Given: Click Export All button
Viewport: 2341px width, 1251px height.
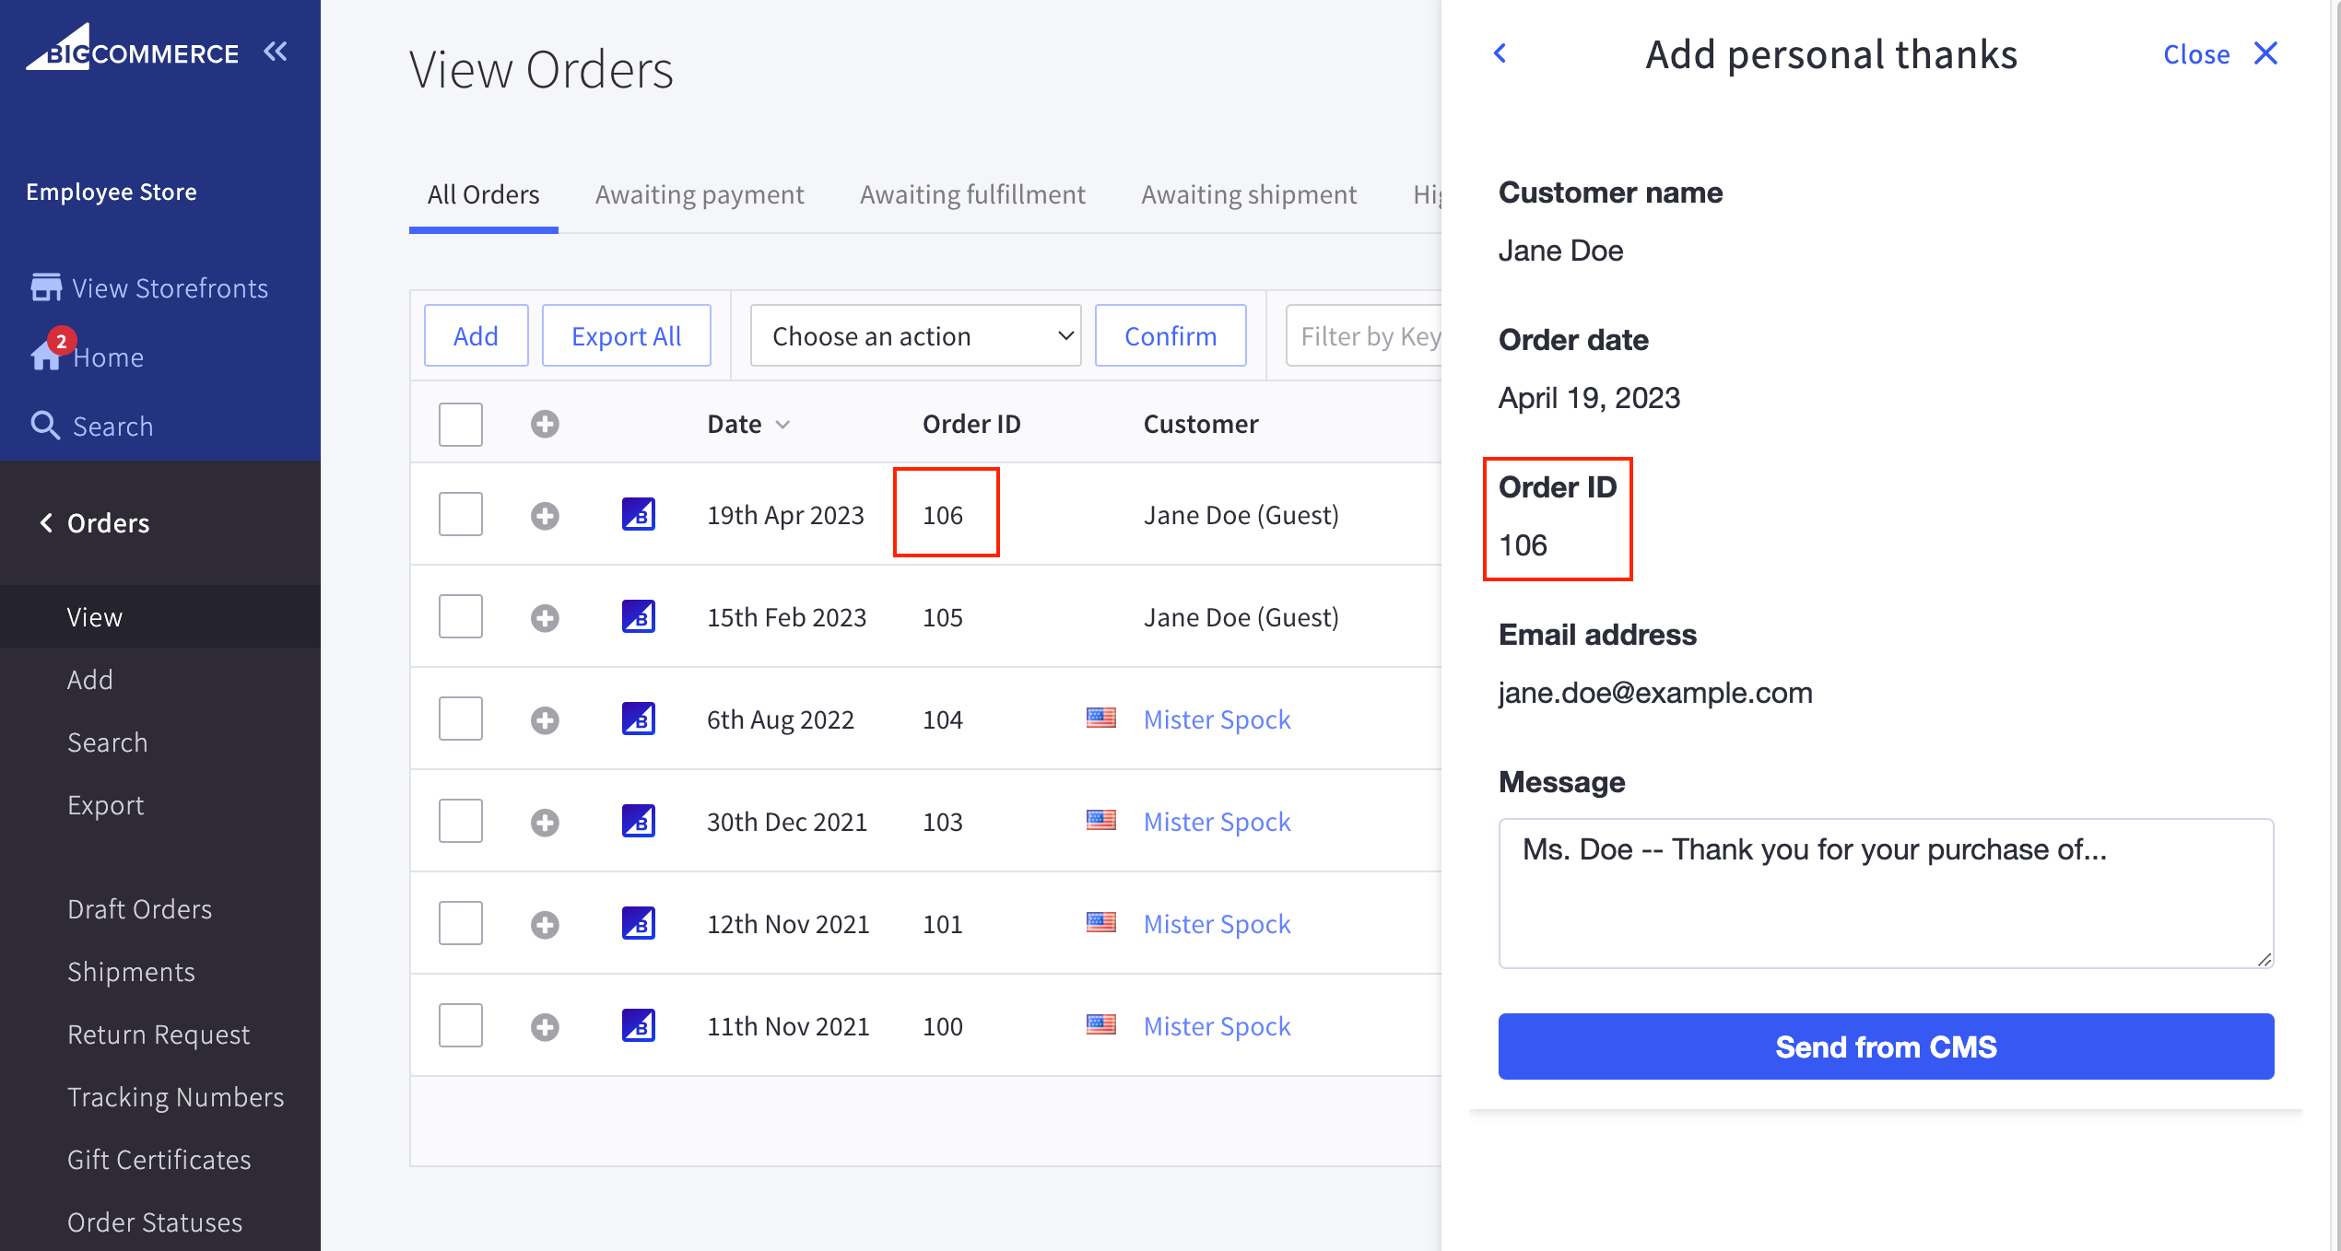Looking at the screenshot, I should tap(626, 334).
